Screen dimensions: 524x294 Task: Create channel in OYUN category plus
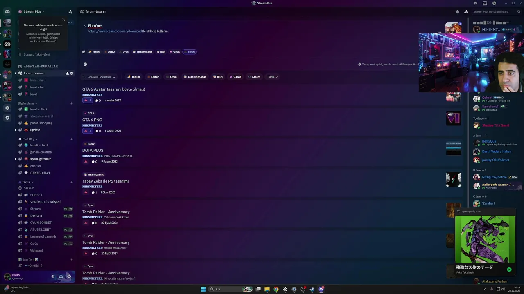[72, 182]
